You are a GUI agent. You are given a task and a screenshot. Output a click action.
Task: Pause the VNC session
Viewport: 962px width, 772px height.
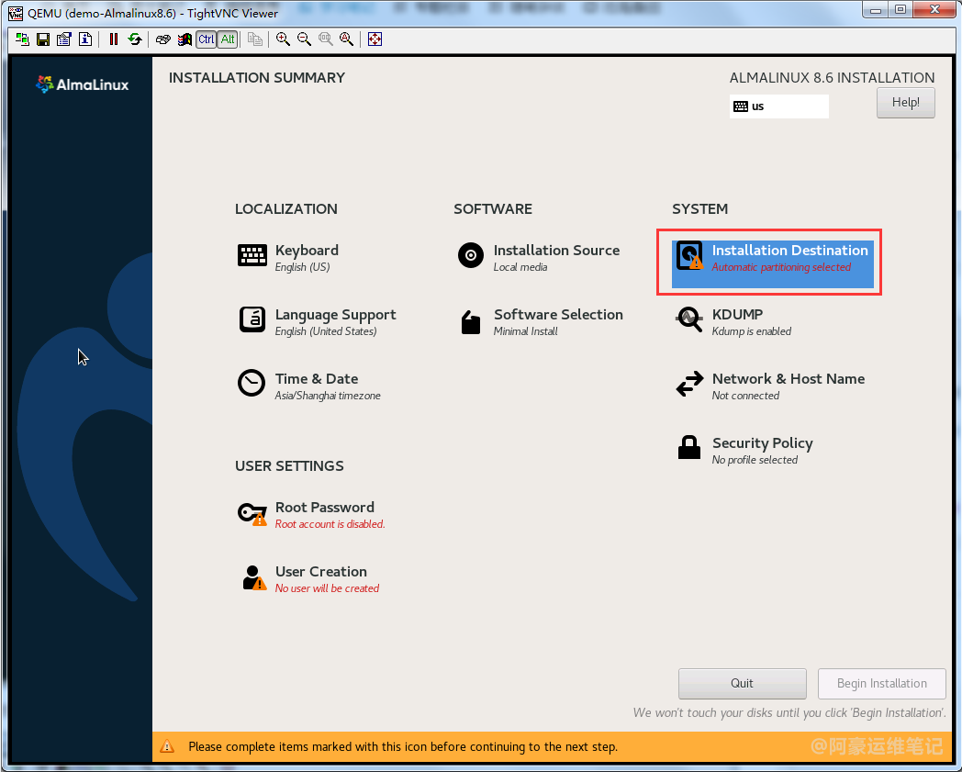(x=114, y=39)
